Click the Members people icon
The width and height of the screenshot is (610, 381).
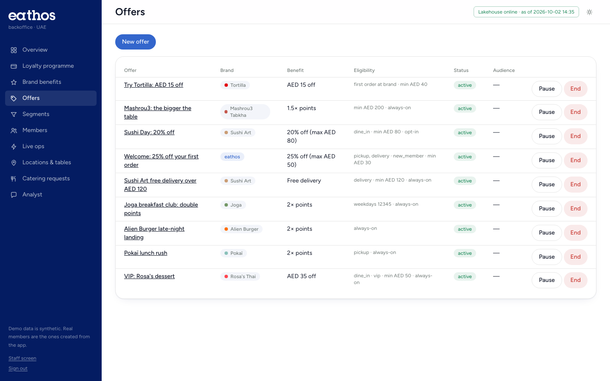pos(14,130)
